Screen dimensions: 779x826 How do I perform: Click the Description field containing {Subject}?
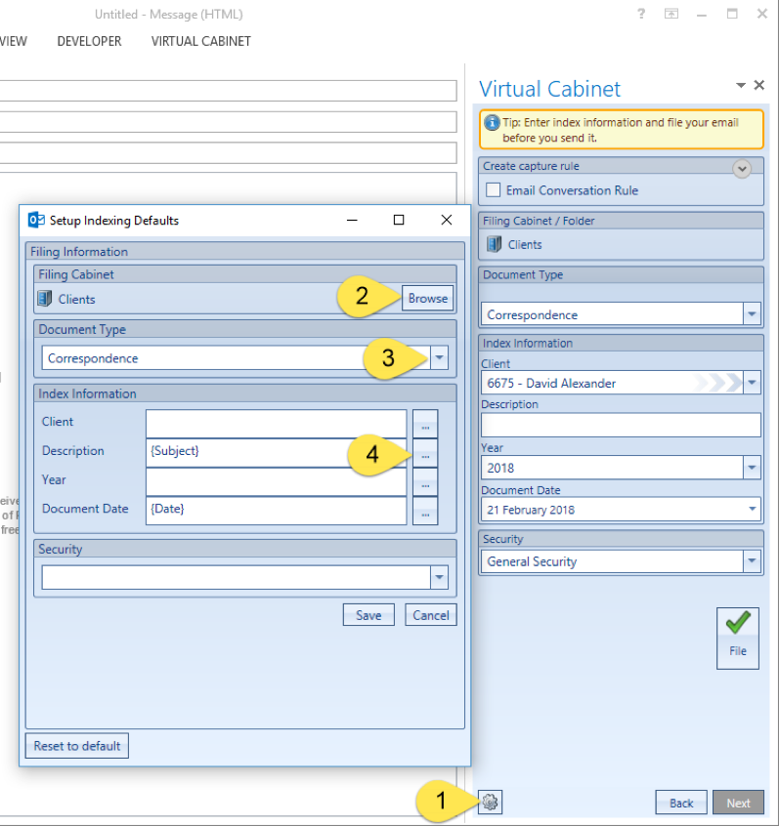click(x=277, y=452)
